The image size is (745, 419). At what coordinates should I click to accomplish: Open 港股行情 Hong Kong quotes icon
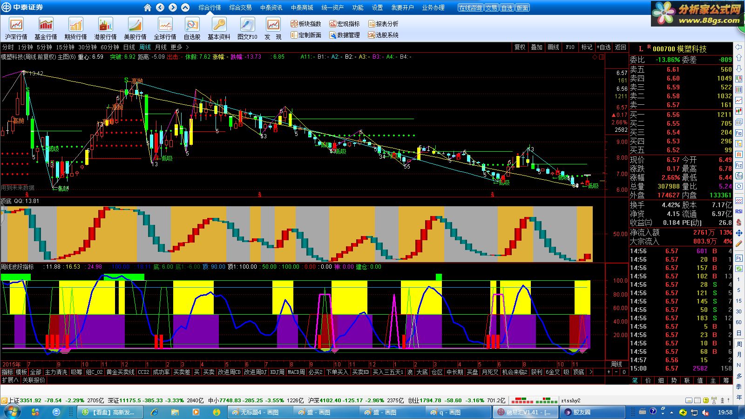[x=106, y=28]
